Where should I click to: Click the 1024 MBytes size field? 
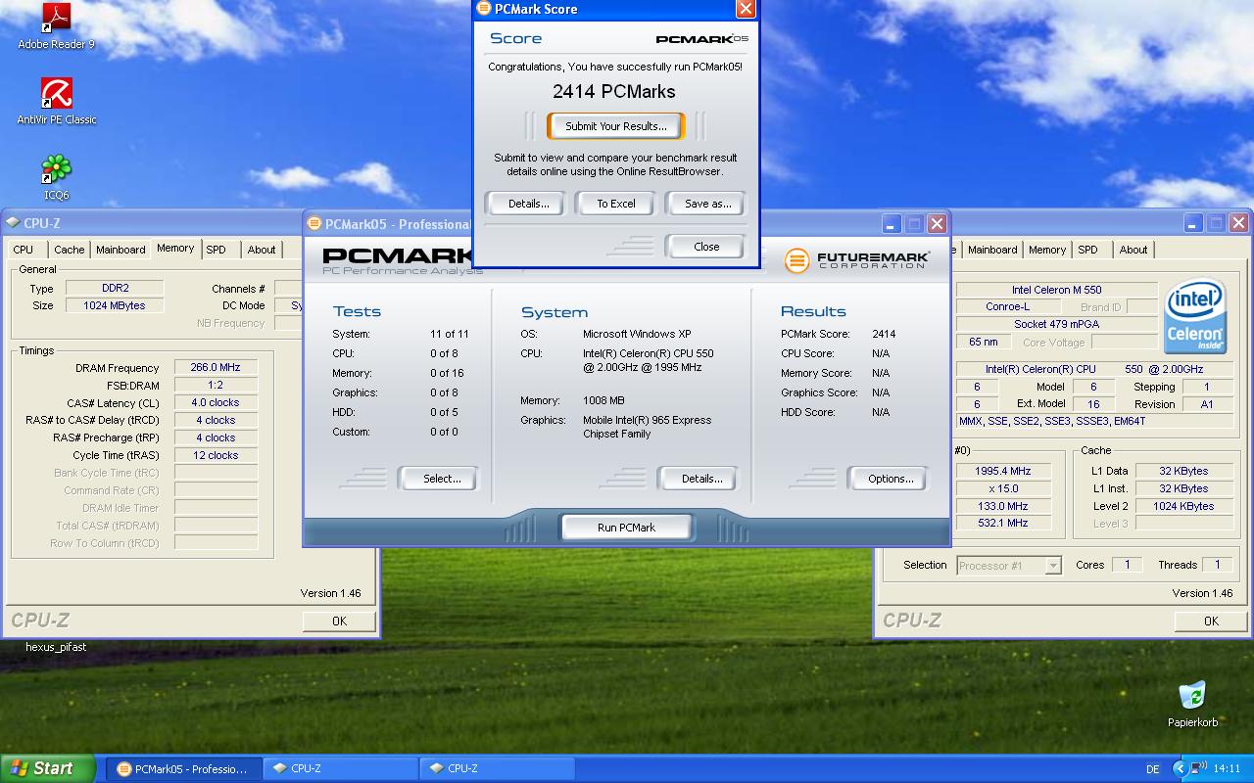coord(115,305)
